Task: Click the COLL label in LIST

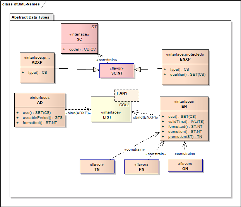Action: (x=124, y=105)
